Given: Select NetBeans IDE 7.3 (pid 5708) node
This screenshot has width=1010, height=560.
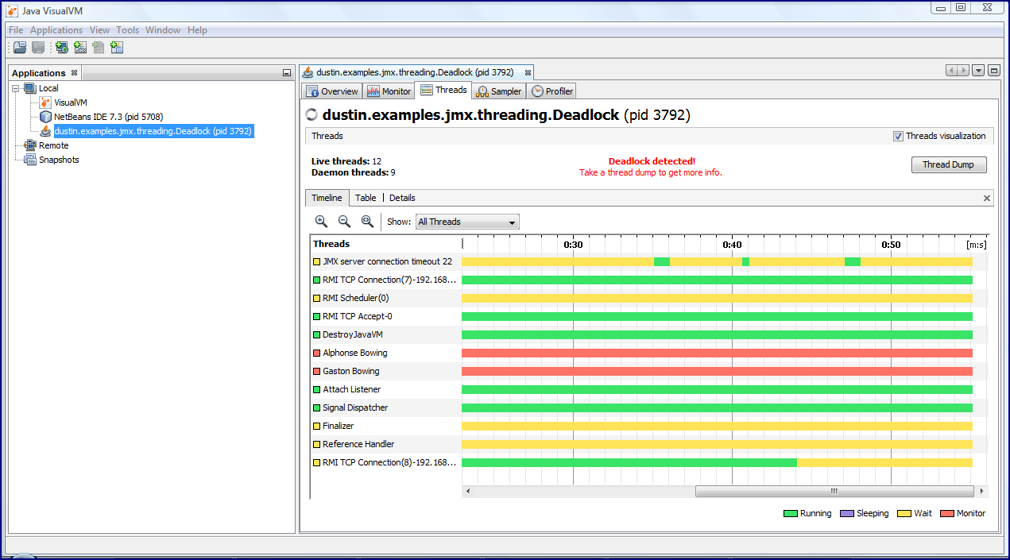Looking at the screenshot, I should pyautogui.click(x=108, y=117).
